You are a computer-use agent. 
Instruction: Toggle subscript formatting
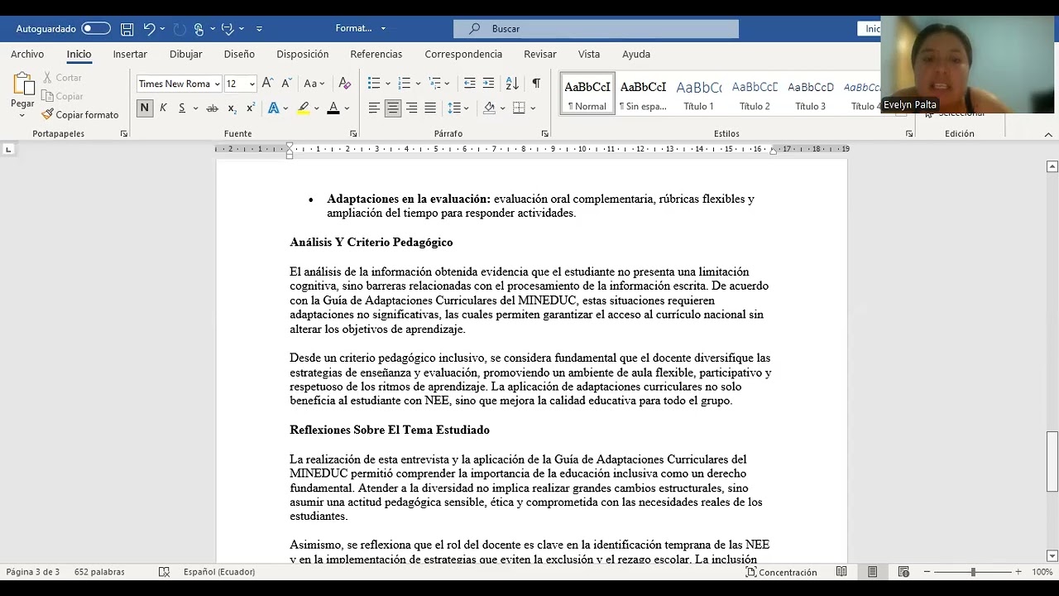(x=232, y=108)
